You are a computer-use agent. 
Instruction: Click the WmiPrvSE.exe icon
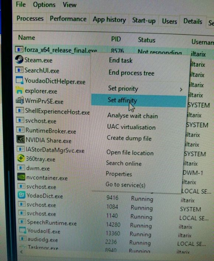pyautogui.click(x=20, y=100)
